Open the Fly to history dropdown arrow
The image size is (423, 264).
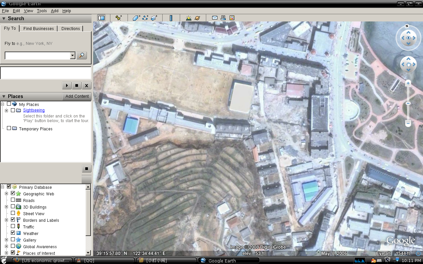73,55
